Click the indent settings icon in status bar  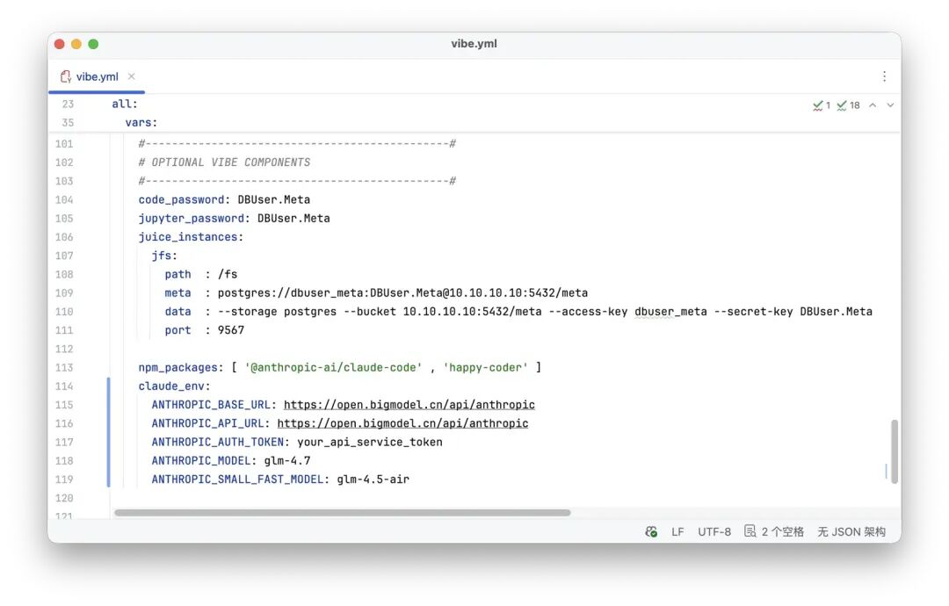pos(750,531)
